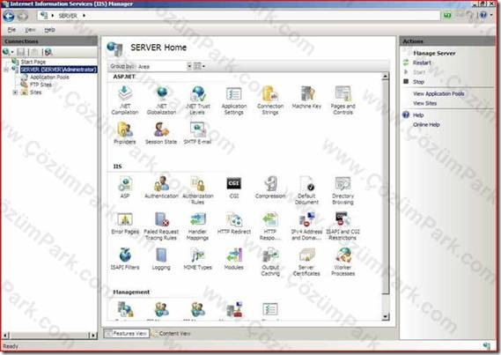
Task: Click Connections pane horizontal scroll right arrow
Action: pyautogui.click(x=93, y=336)
